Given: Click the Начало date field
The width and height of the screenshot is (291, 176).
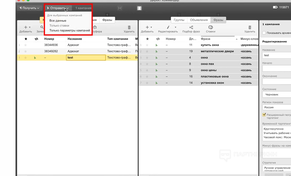Looking at the screenshot, I should coord(276,68).
